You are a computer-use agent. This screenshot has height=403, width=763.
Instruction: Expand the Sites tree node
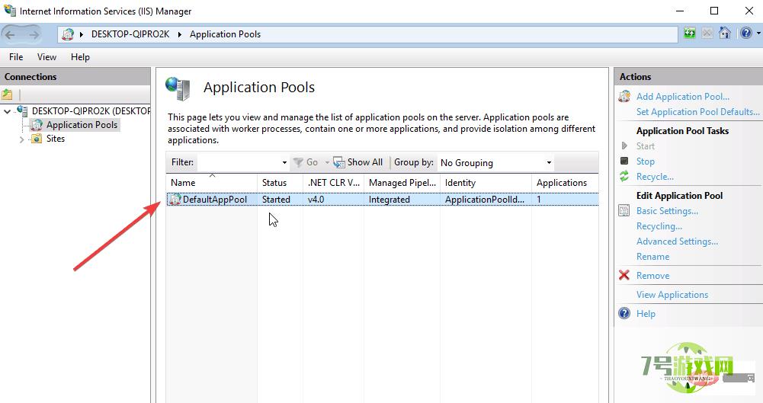click(21, 139)
